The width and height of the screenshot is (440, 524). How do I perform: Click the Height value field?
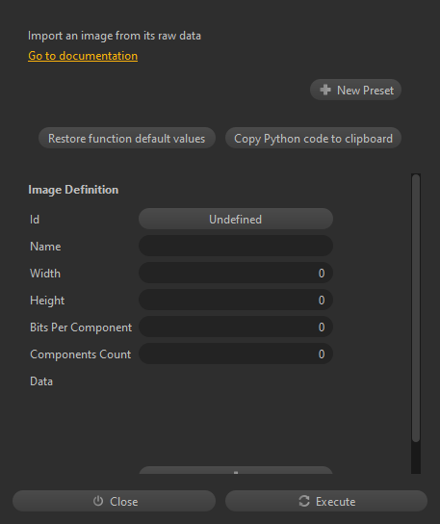tap(236, 301)
